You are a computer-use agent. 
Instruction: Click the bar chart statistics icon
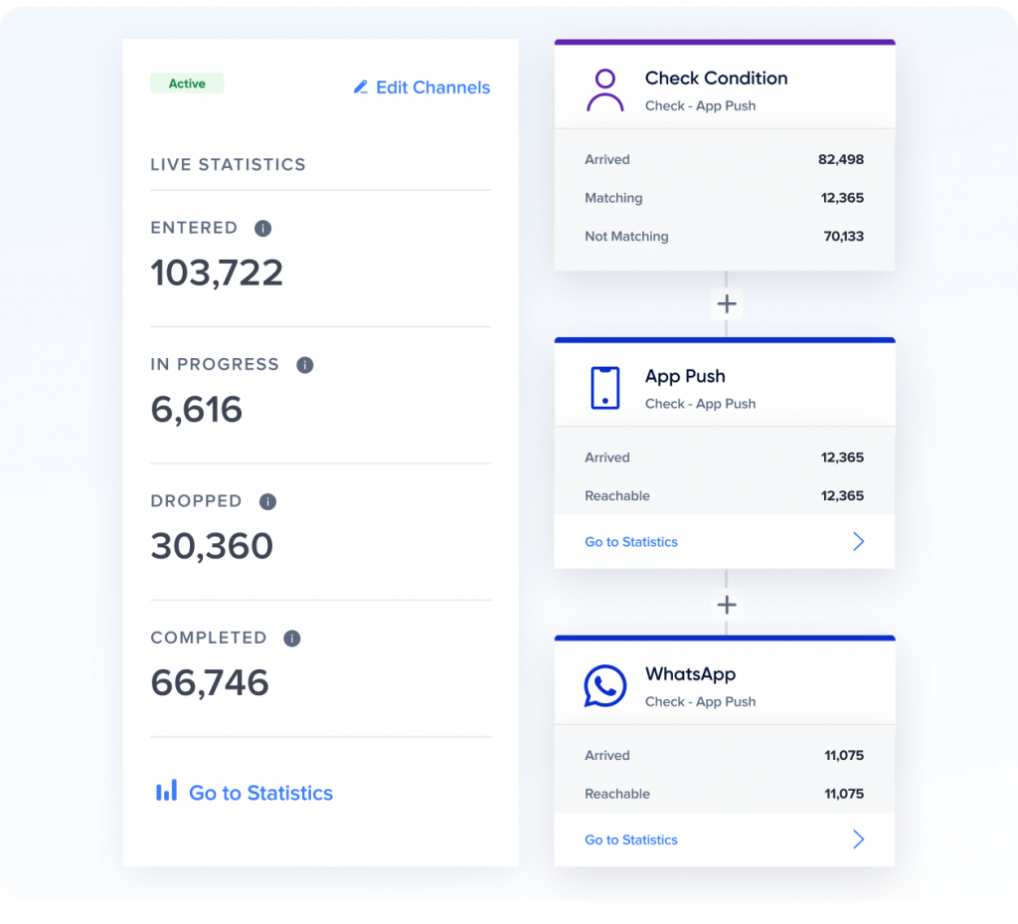(x=166, y=792)
